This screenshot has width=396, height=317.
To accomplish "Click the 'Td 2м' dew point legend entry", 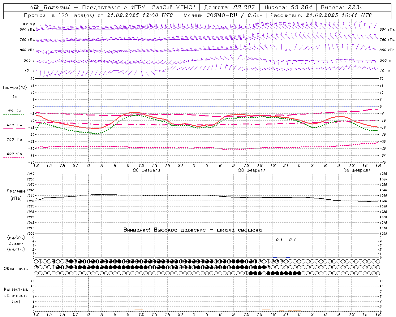I will tap(15, 111).
